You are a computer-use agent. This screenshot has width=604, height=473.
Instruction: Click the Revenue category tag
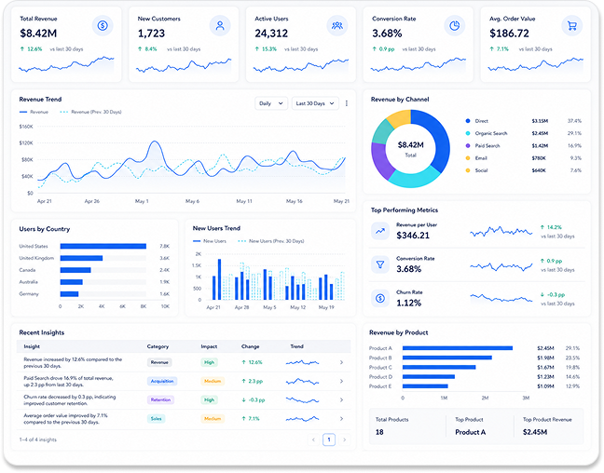(x=159, y=362)
